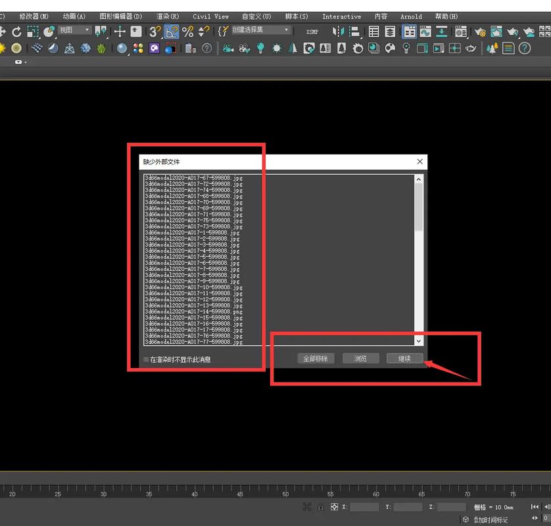Open the 动画(A) menu
Screen dimensions: 551x526
pyautogui.click(x=74, y=16)
